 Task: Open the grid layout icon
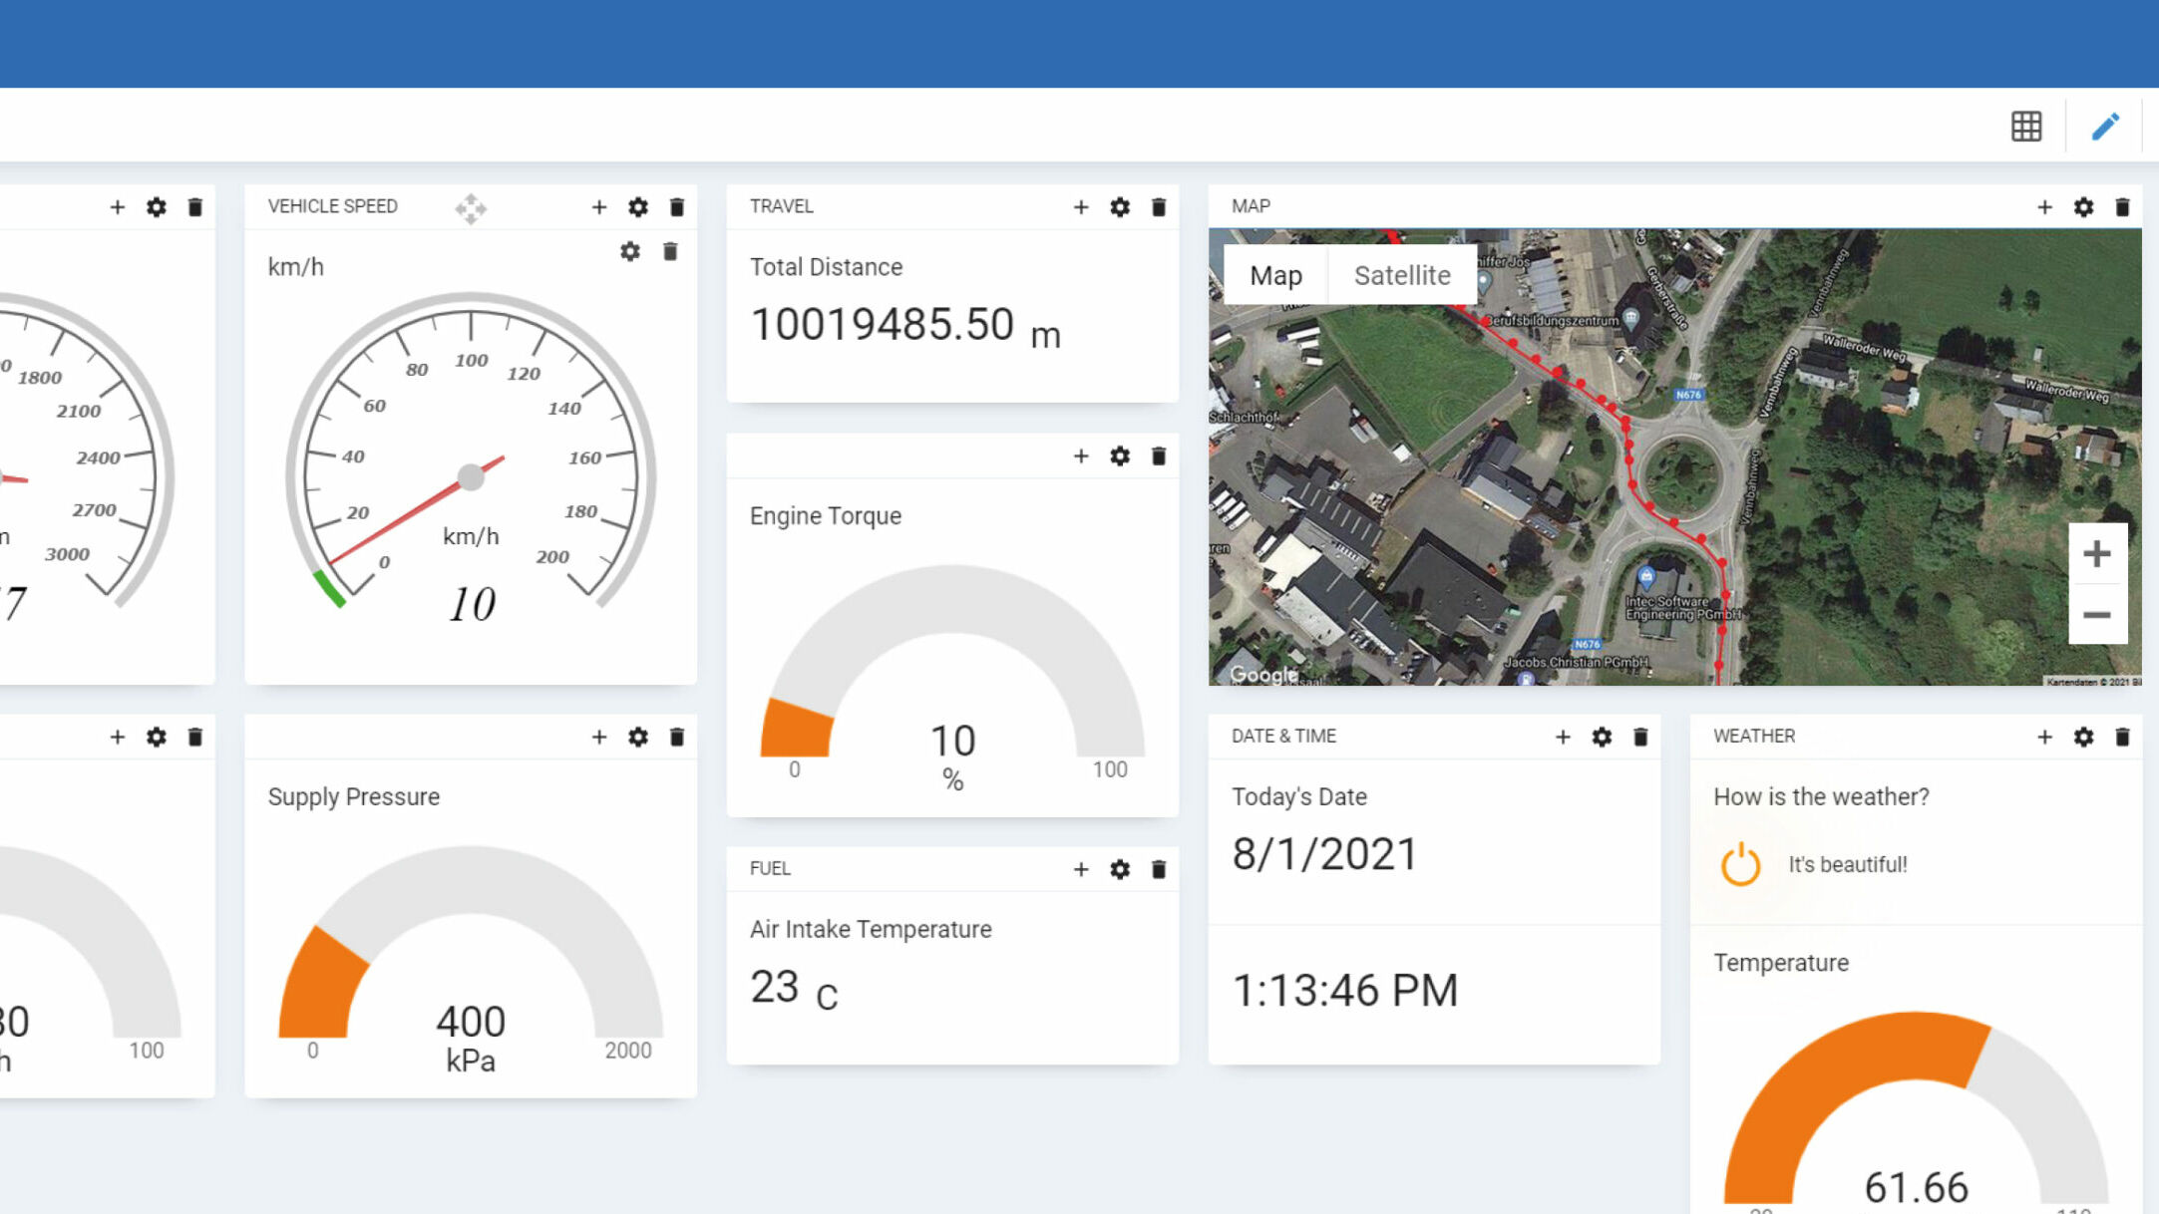point(2026,127)
